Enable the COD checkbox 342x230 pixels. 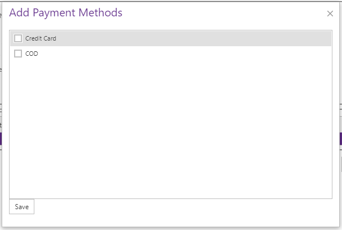coord(18,54)
